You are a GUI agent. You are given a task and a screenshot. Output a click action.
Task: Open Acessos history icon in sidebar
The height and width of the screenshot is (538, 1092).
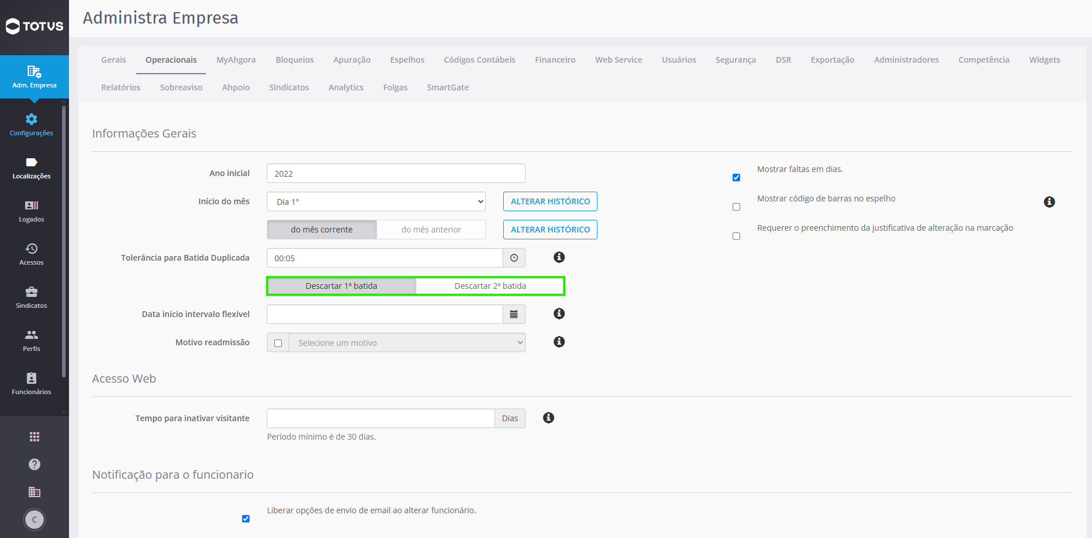pyautogui.click(x=32, y=249)
